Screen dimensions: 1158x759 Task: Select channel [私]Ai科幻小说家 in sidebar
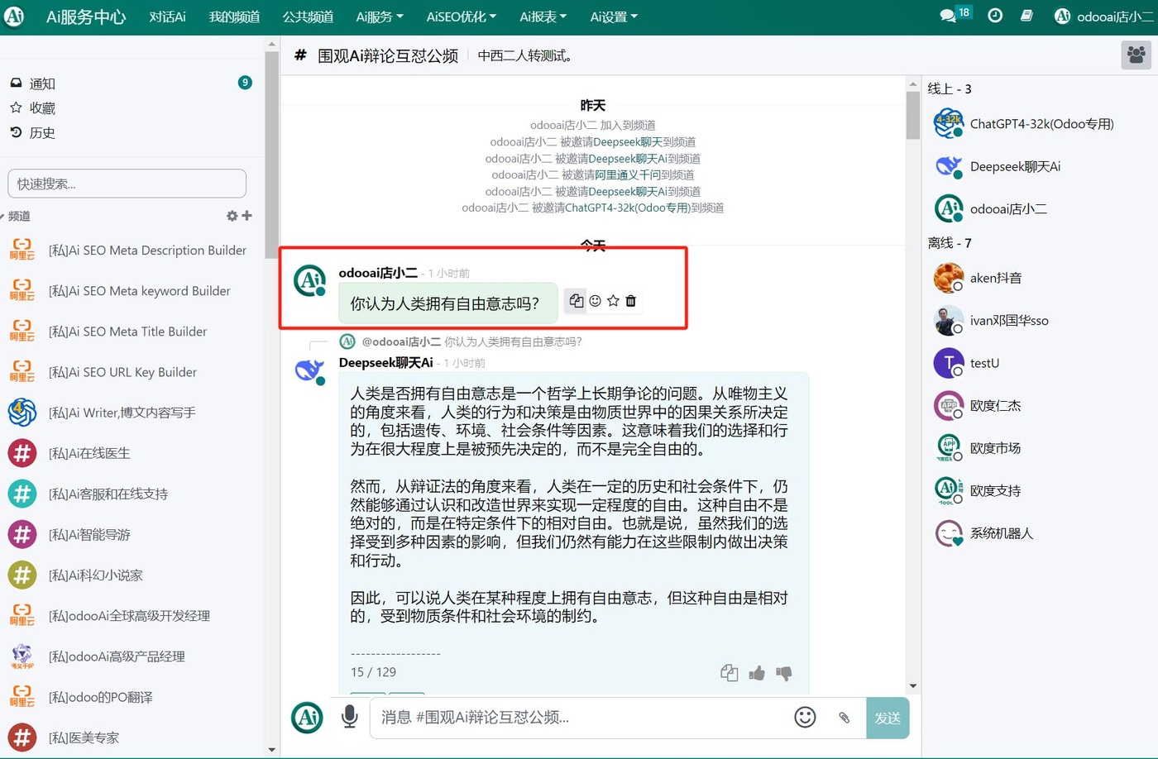pos(96,575)
